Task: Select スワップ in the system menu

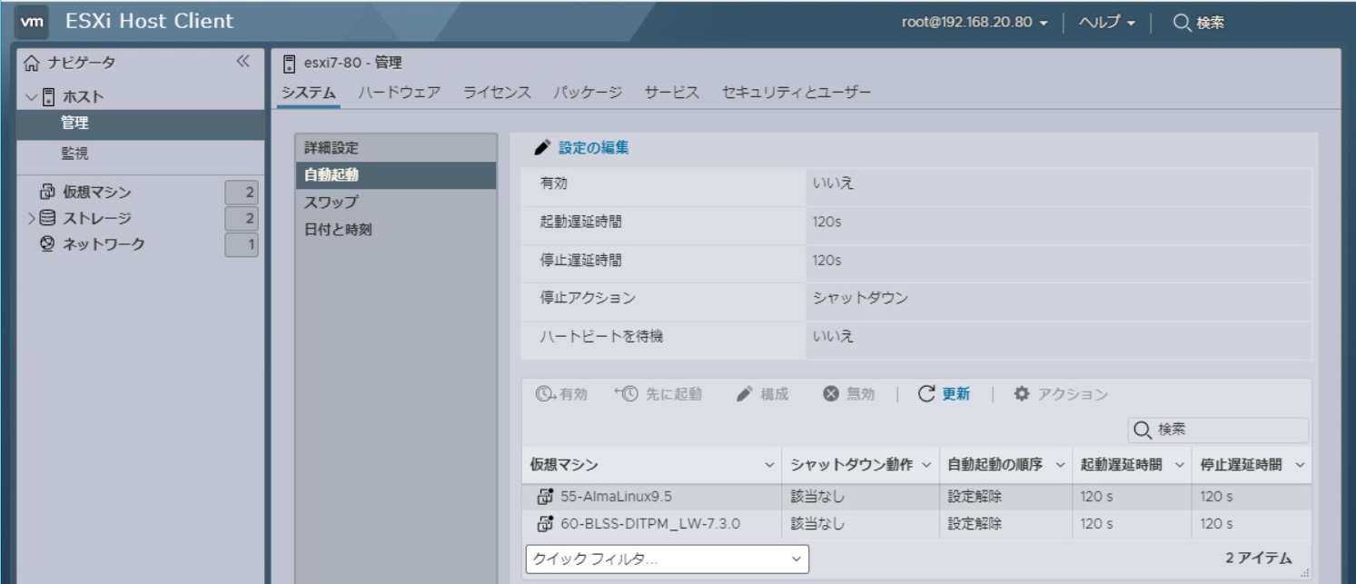Action: click(x=396, y=203)
